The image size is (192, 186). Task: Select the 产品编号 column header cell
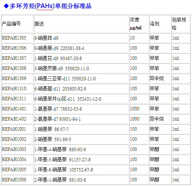pyautogui.click(x=17, y=24)
